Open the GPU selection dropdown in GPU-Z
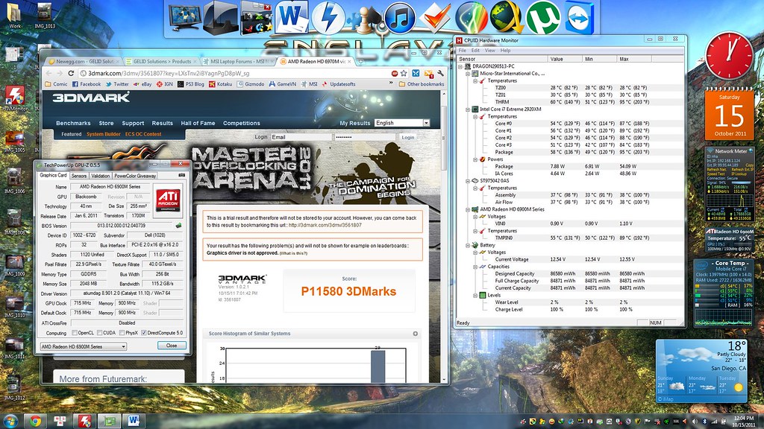The image size is (764, 429). point(84,346)
